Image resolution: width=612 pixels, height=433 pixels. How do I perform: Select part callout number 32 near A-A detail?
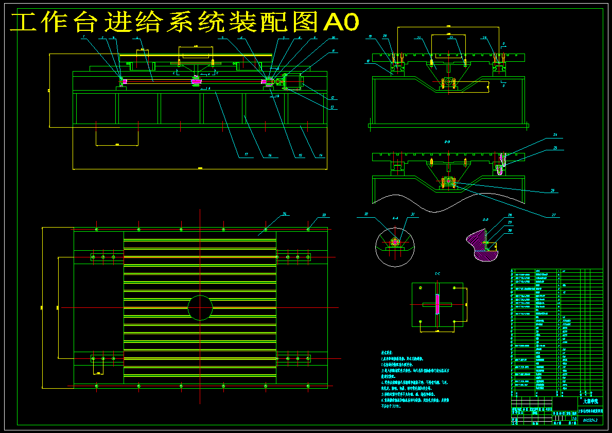click(366, 214)
